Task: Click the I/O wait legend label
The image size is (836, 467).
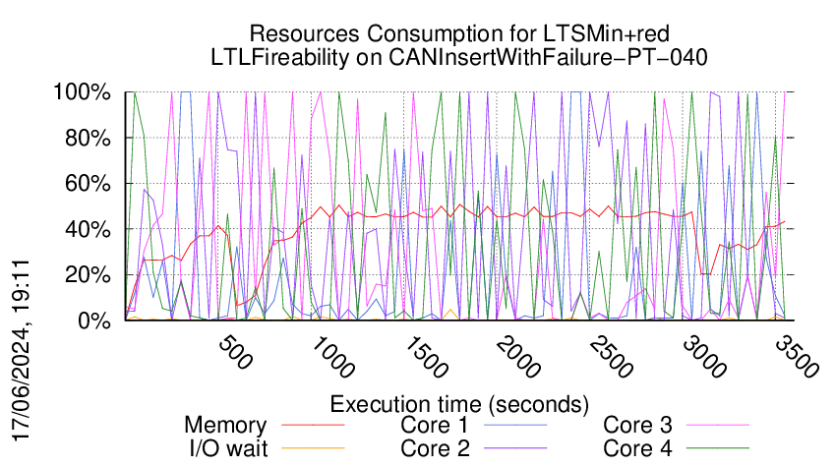Action: (x=228, y=448)
